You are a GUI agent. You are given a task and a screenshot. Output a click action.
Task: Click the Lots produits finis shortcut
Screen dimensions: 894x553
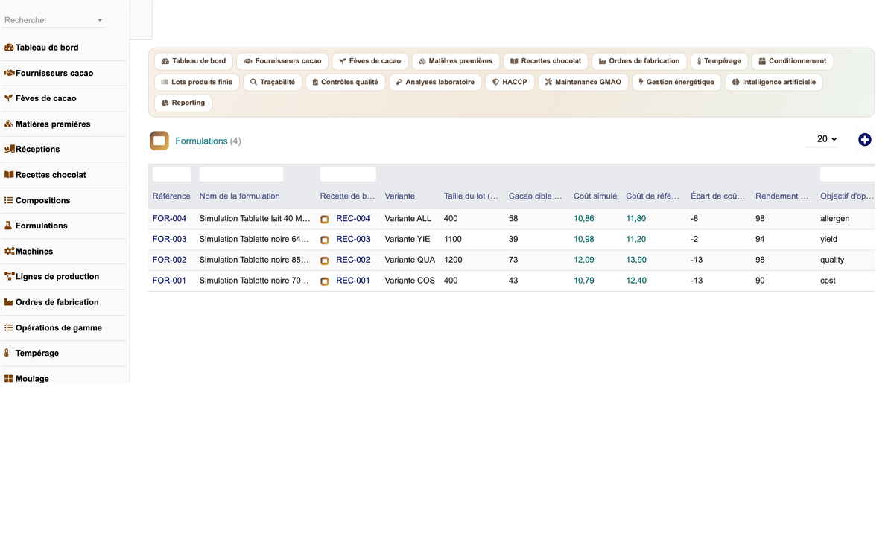point(197,82)
